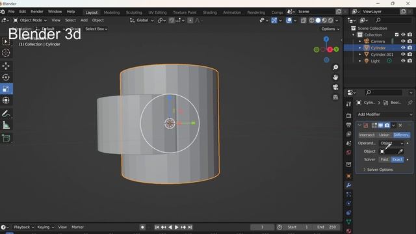This screenshot has width=416, height=234.
Task: Open Global transform orientation dropdown
Action: coord(142,20)
